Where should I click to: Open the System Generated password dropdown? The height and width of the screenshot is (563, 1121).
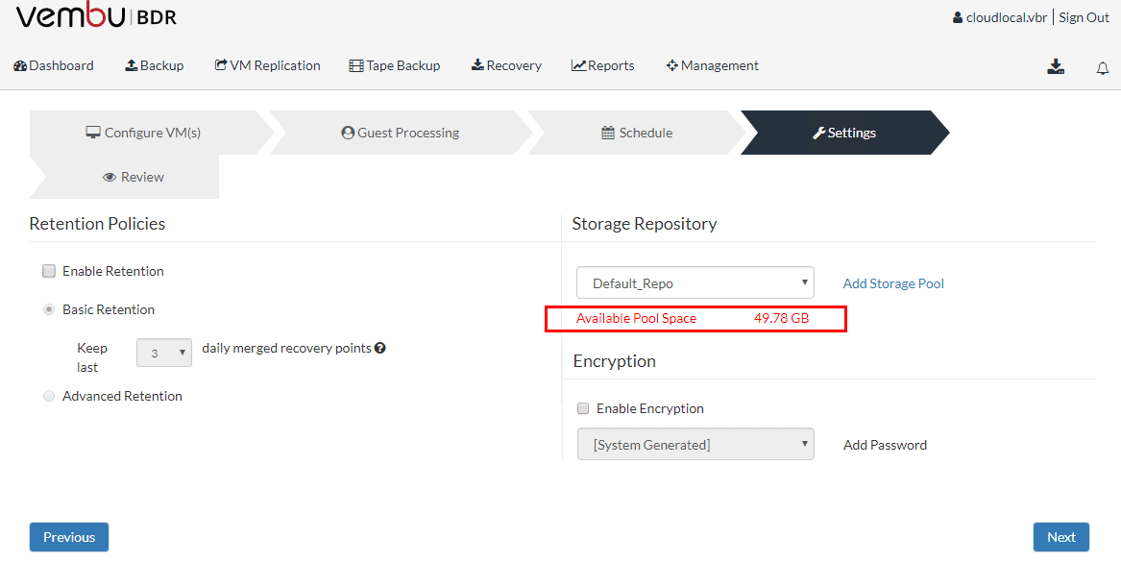point(695,445)
